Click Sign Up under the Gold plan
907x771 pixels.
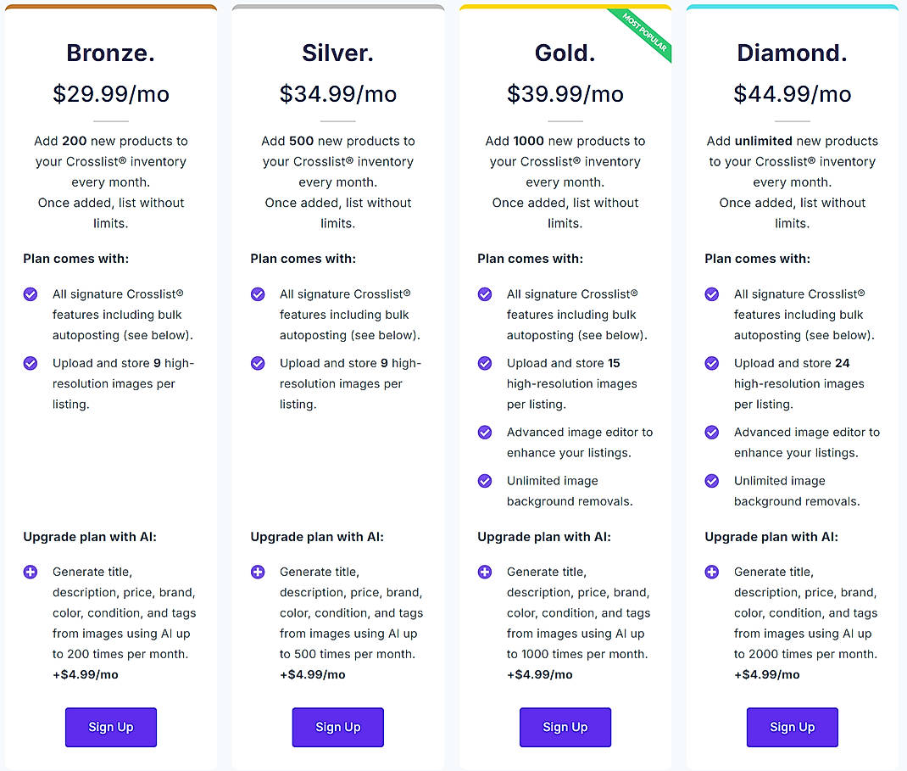tap(565, 727)
